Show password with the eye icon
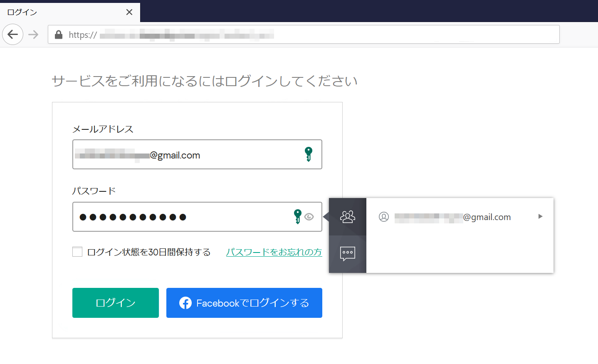 pos(309,217)
